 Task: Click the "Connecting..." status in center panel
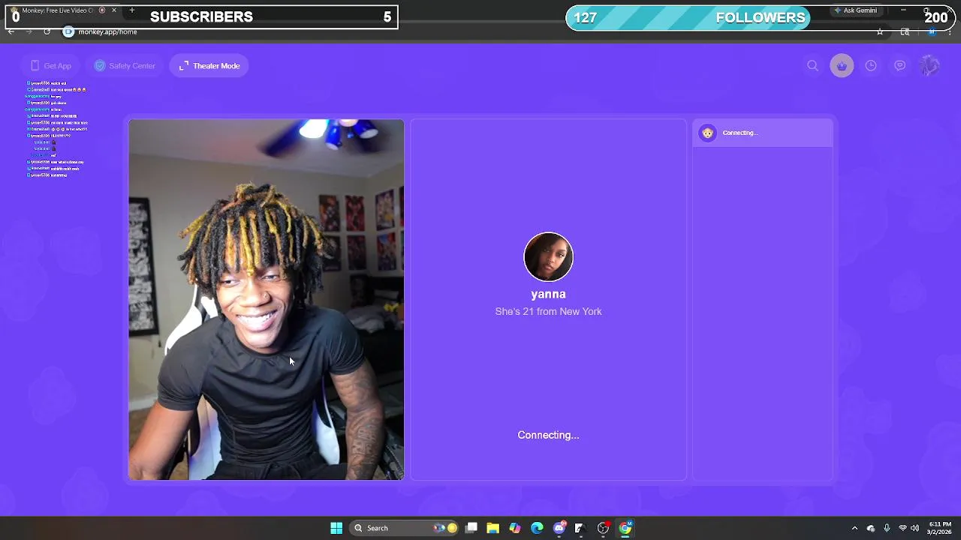(x=548, y=435)
